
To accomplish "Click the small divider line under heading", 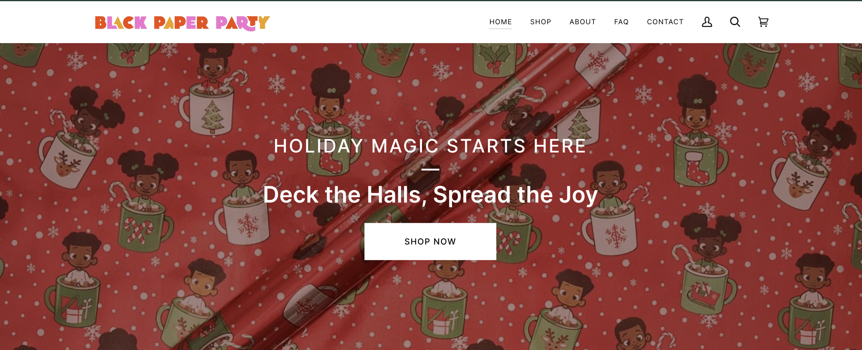I will (430, 169).
